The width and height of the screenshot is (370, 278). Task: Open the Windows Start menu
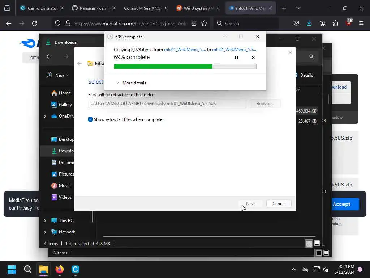[x=12, y=269]
